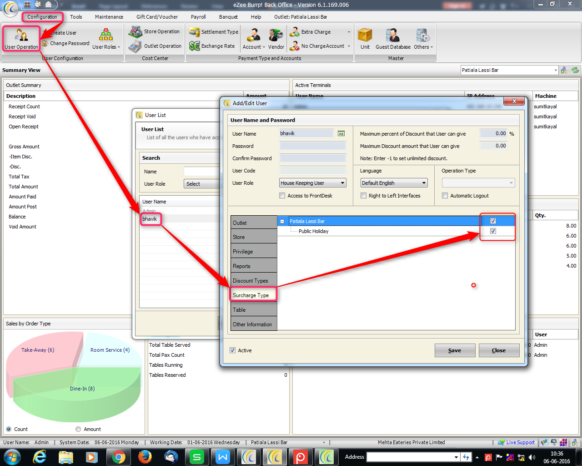This screenshot has height=466, width=582.
Task: Open the Account ribbon item
Action: coord(253,39)
